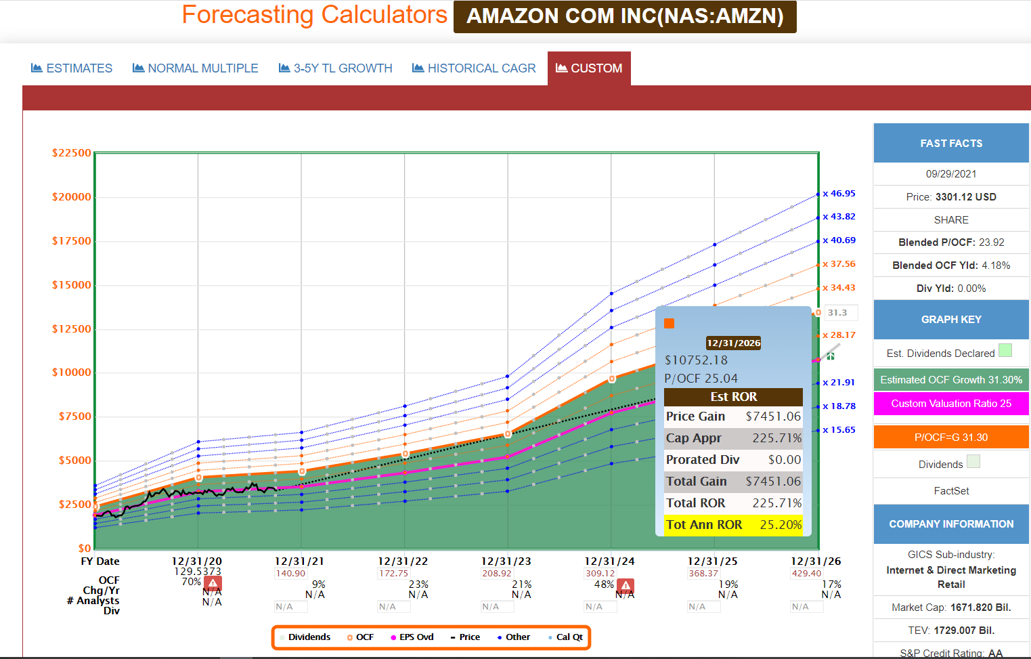Screen dimensions: 1031x659
Task: Click the warning triangle under 12/31/20
Action: click(x=213, y=583)
